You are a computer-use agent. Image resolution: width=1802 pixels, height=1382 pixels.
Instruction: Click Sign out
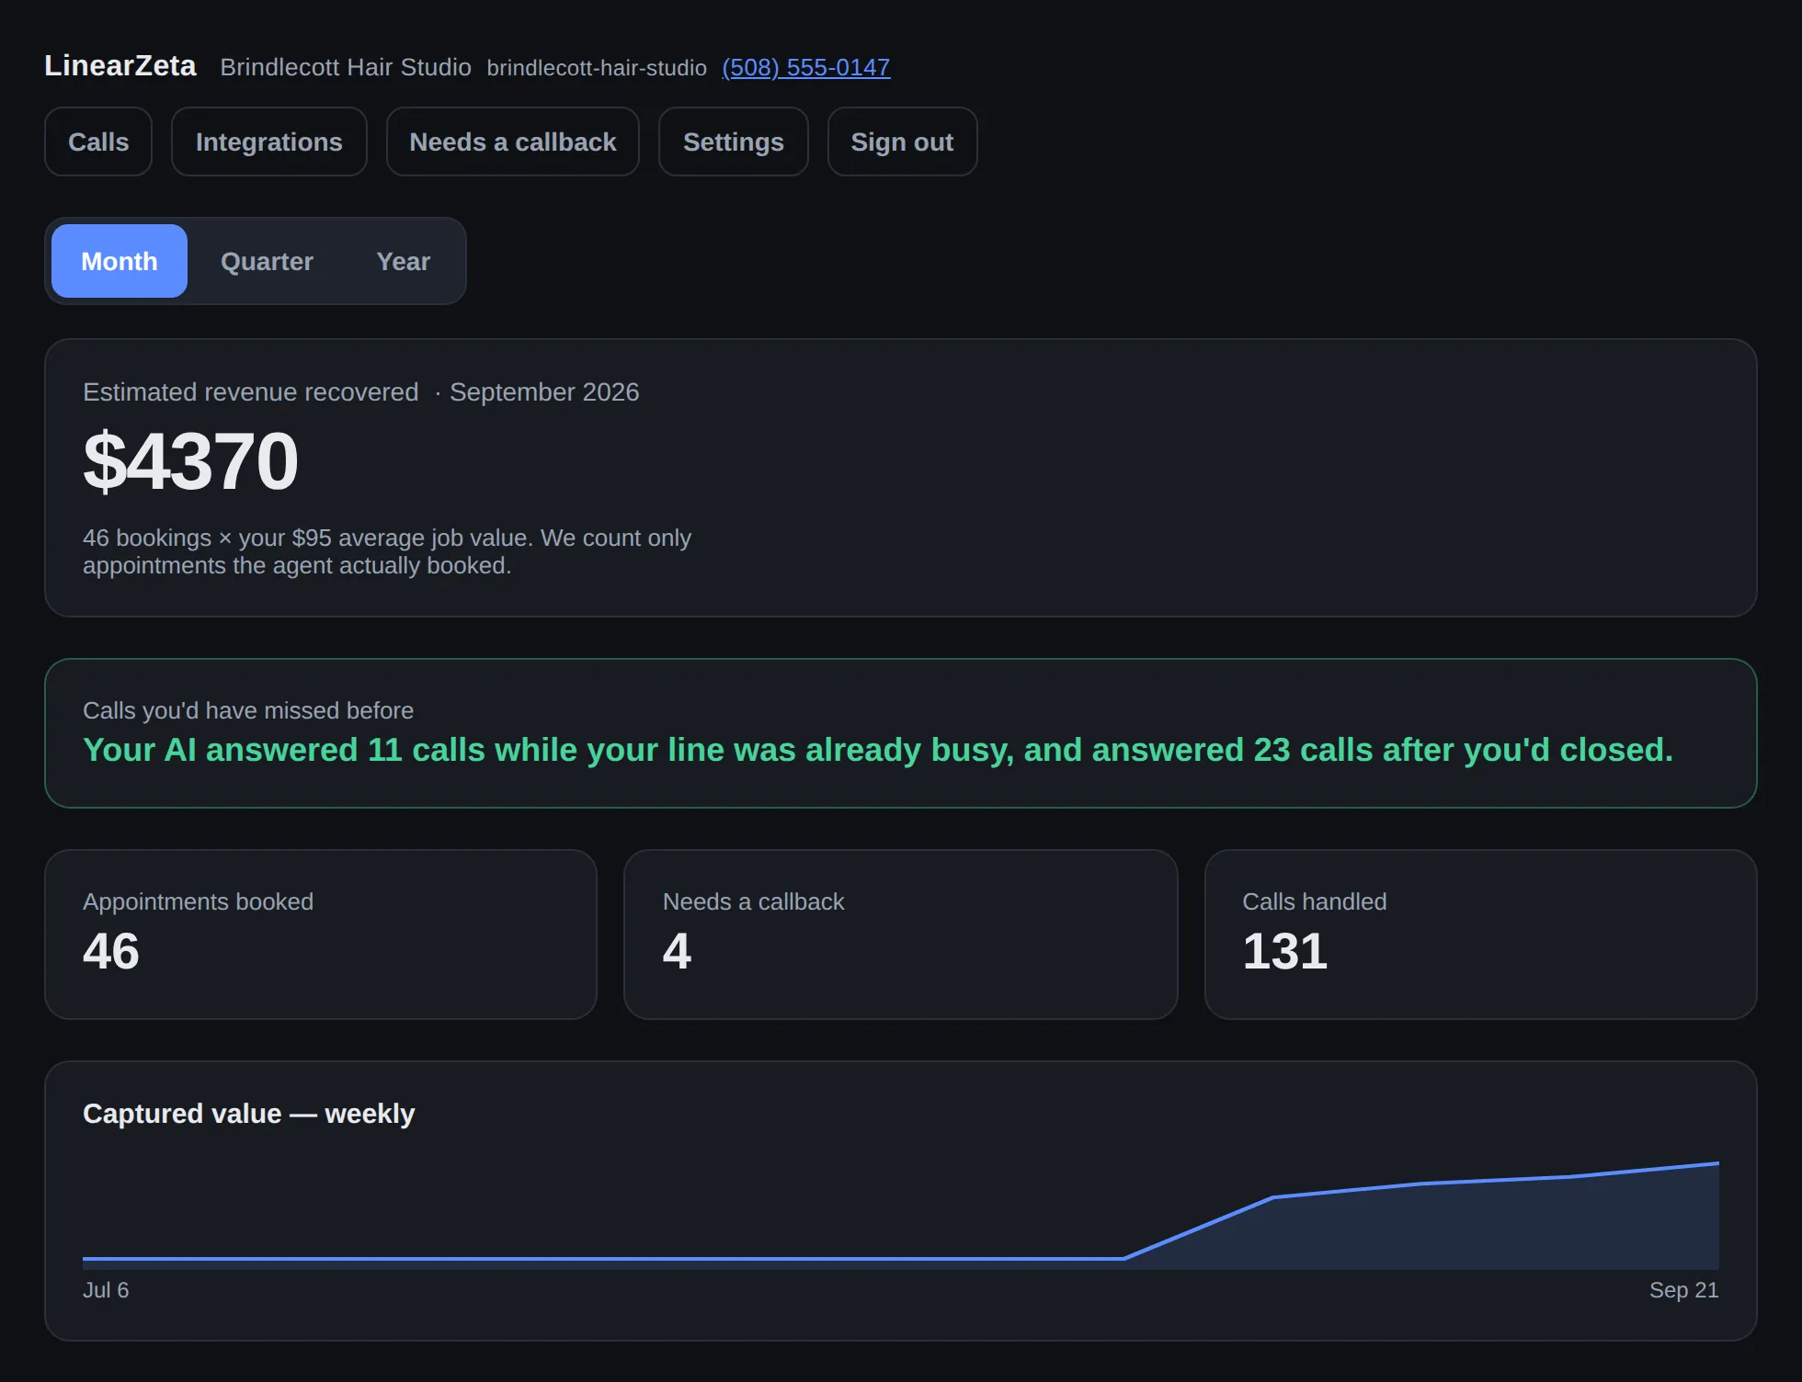tap(902, 142)
